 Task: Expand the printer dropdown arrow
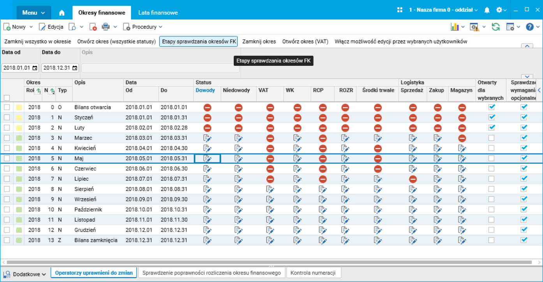pos(115,27)
